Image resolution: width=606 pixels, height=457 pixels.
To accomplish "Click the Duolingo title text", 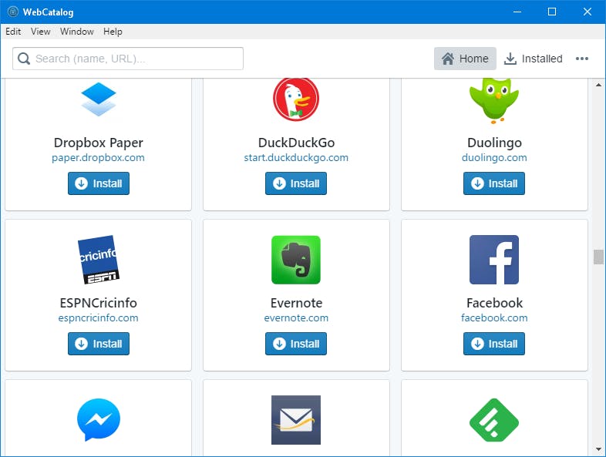I will point(494,143).
